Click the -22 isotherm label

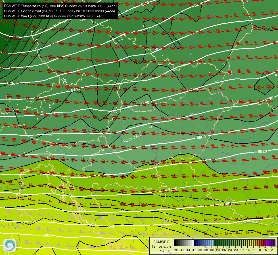coord(209,139)
